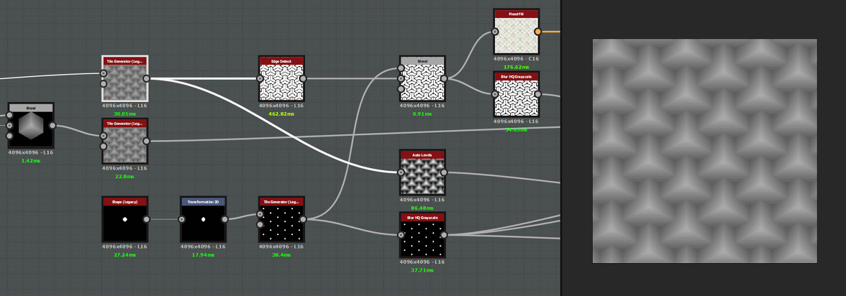Click bottom input connector of the 30.05ms Tile Generator

tap(104, 84)
